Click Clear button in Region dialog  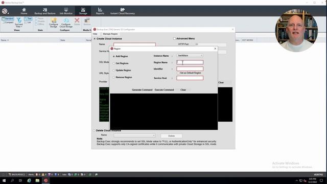tap(183, 90)
